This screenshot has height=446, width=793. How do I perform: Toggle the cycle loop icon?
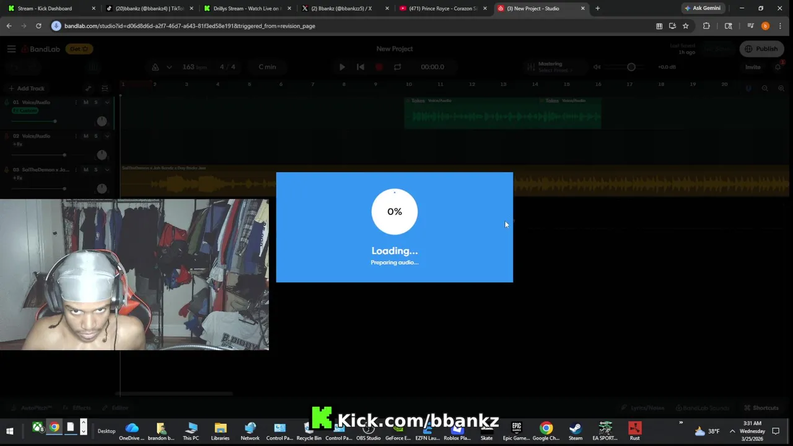(x=398, y=67)
